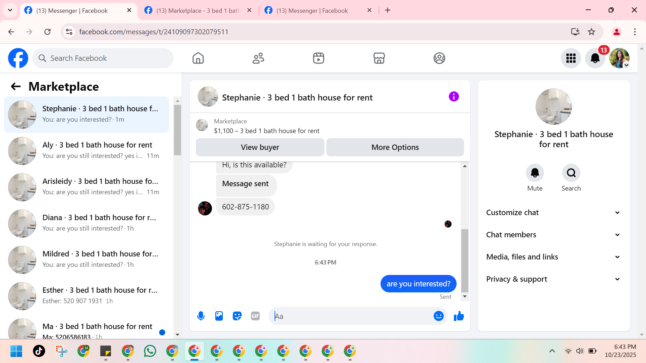Toggle conversation information panel icon
The width and height of the screenshot is (646, 363).
point(454,97)
